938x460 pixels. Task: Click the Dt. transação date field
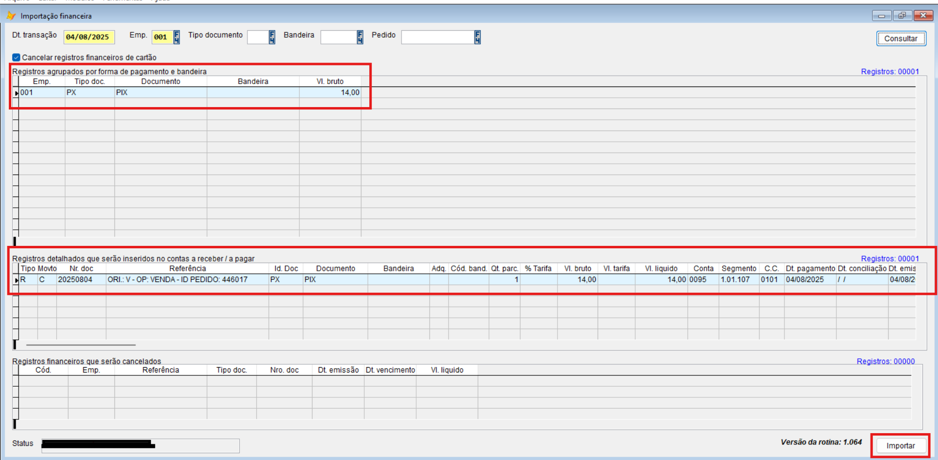coord(89,37)
